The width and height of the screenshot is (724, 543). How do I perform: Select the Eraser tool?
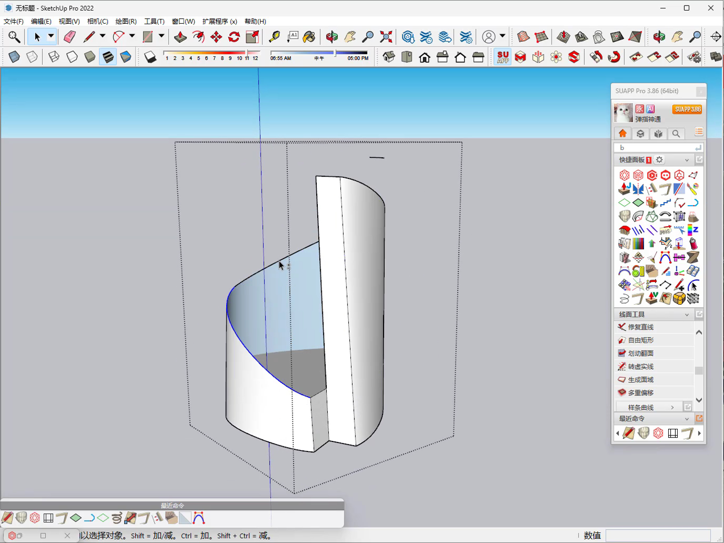69,37
